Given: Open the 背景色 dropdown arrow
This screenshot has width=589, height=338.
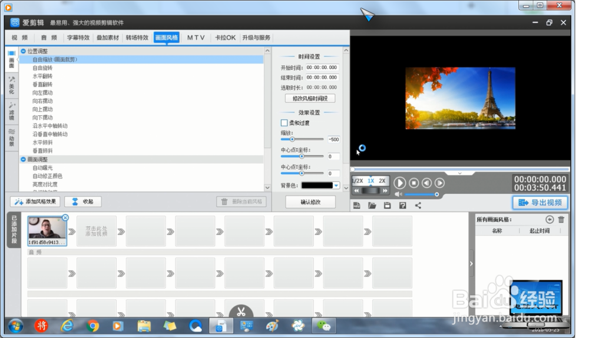Looking at the screenshot, I should (x=336, y=185).
